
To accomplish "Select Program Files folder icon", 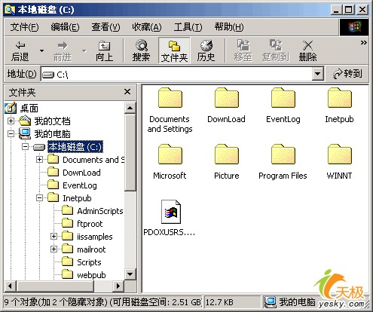I will (x=283, y=154).
